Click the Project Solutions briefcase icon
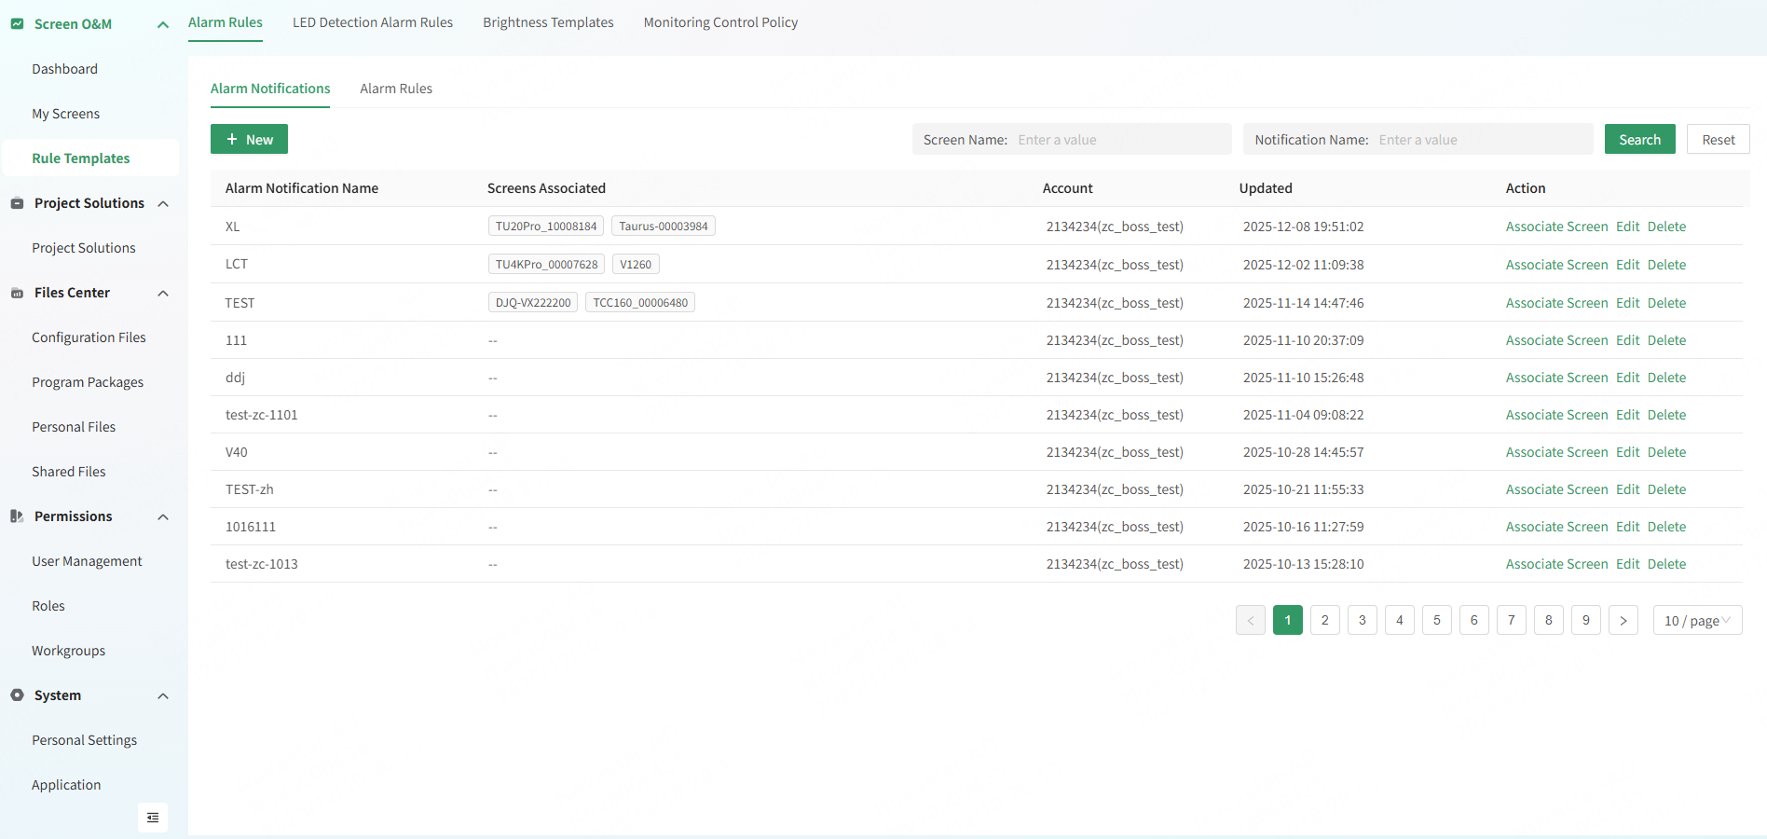This screenshot has height=839, width=1767. (x=17, y=203)
